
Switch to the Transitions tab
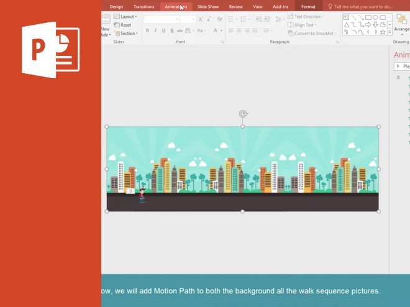click(x=143, y=7)
